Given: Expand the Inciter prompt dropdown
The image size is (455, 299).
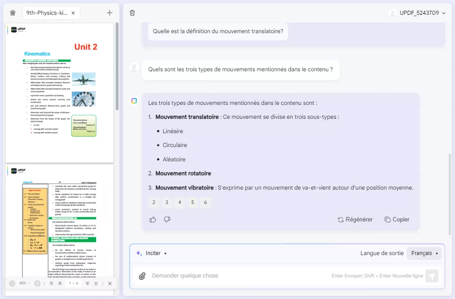Looking at the screenshot, I should 154,253.
